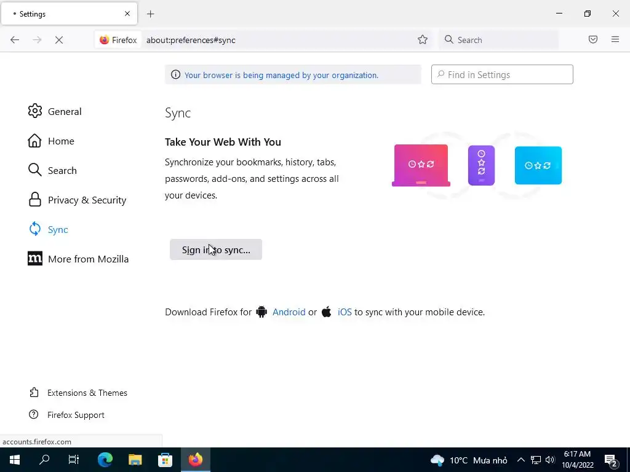Open the Windows Start menu
This screenshot has width=630, height=472.
coord(15,460)
